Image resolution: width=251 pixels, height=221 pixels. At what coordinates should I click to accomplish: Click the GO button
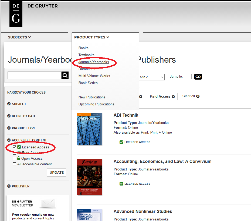(198, 77)
